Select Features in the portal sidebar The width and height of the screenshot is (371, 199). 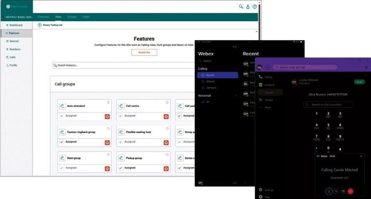click(16, 33)
